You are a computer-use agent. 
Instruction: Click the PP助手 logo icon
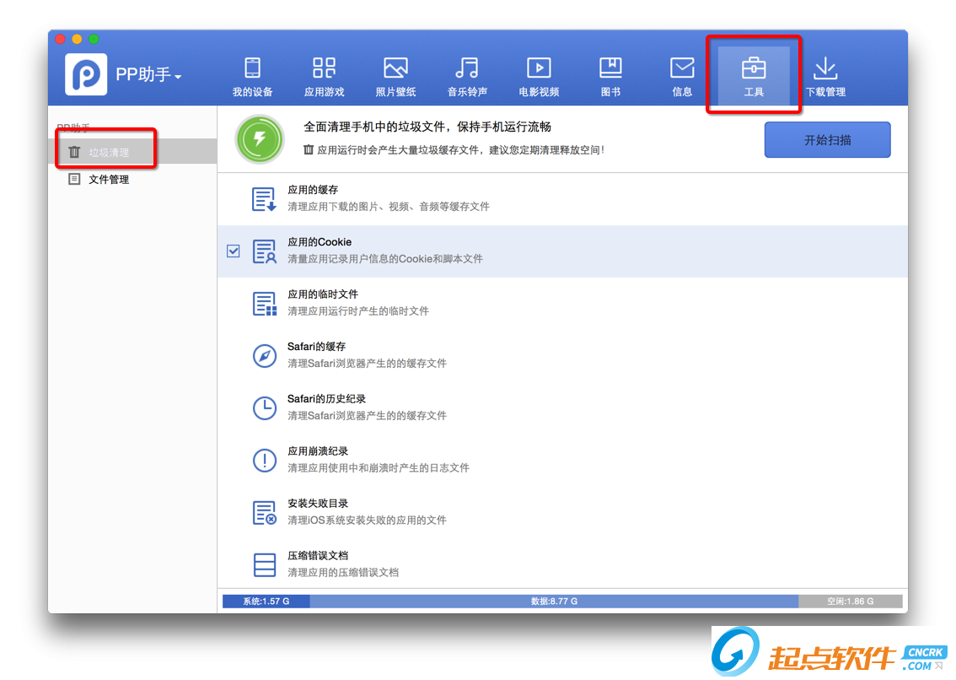click(86, 74)
